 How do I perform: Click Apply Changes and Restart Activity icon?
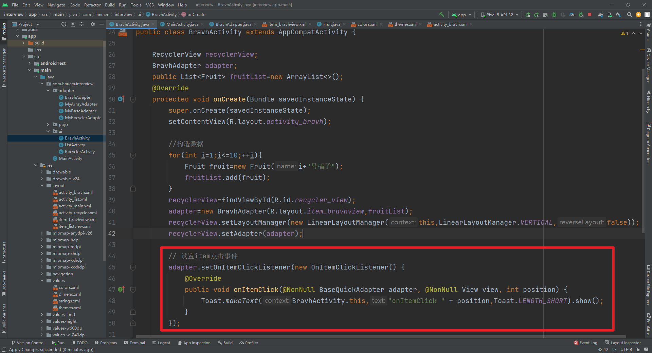(x=537, y=15)
